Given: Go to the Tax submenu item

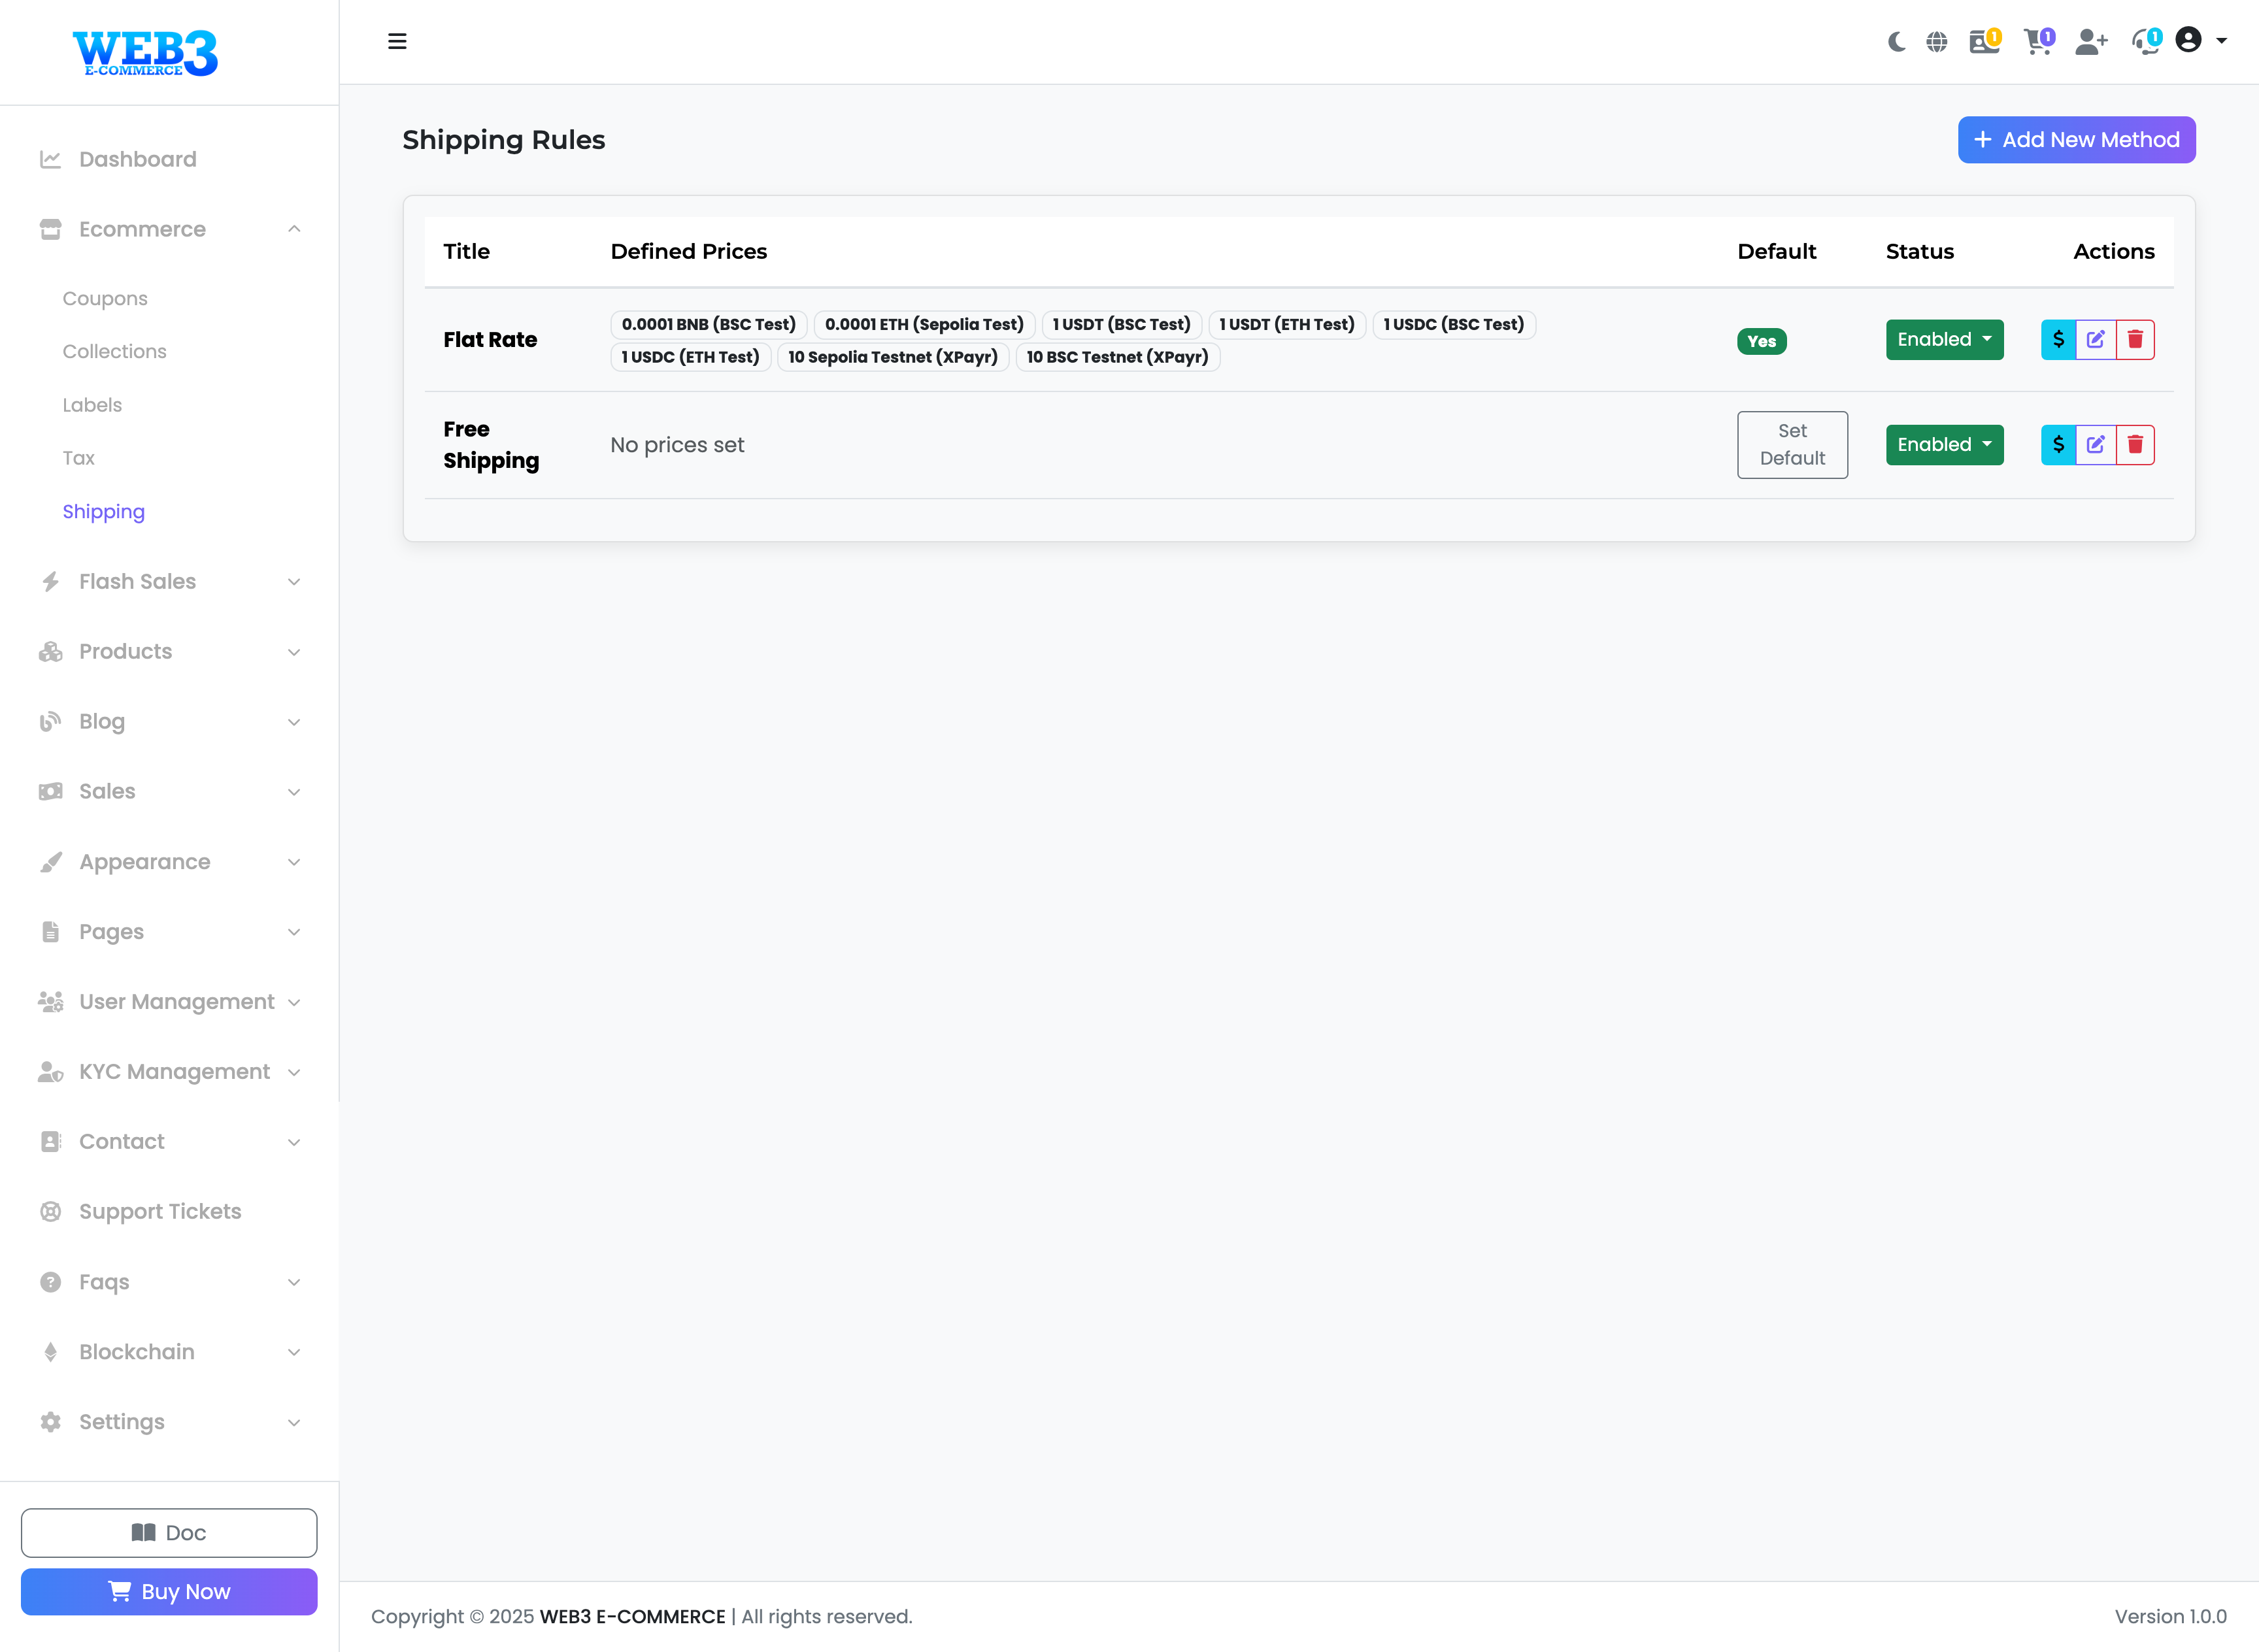Looking at the screenshot, I should (x=79, y=458).
